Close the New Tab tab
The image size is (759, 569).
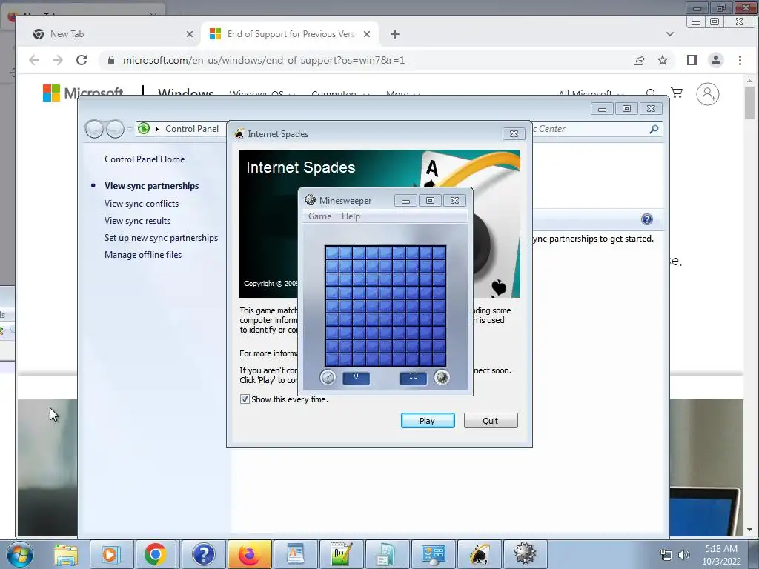click(190, 34)
